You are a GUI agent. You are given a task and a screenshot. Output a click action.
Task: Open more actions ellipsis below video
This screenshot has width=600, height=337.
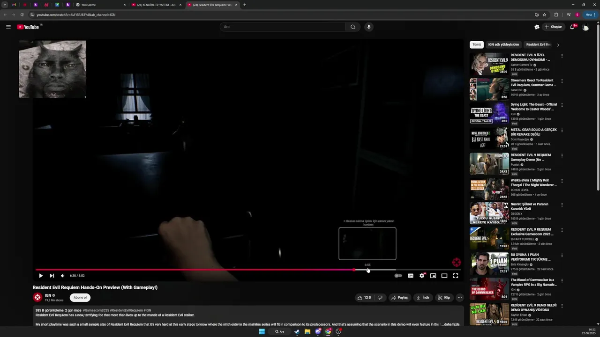[459, 298]
